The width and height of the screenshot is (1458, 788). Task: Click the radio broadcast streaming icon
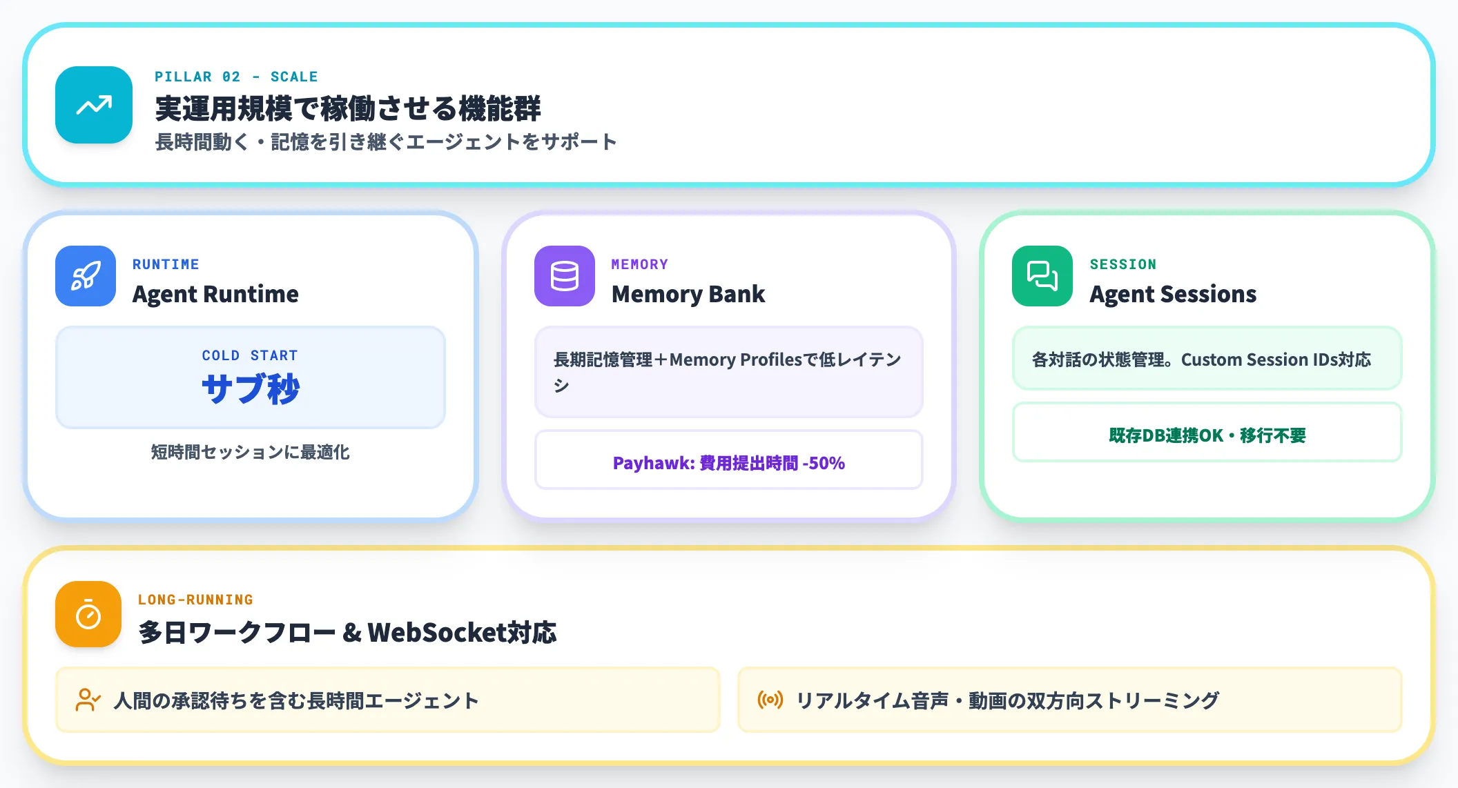click(770, 700)
